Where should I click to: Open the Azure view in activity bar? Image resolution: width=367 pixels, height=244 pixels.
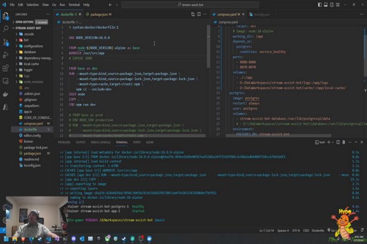tap(6, 107)
